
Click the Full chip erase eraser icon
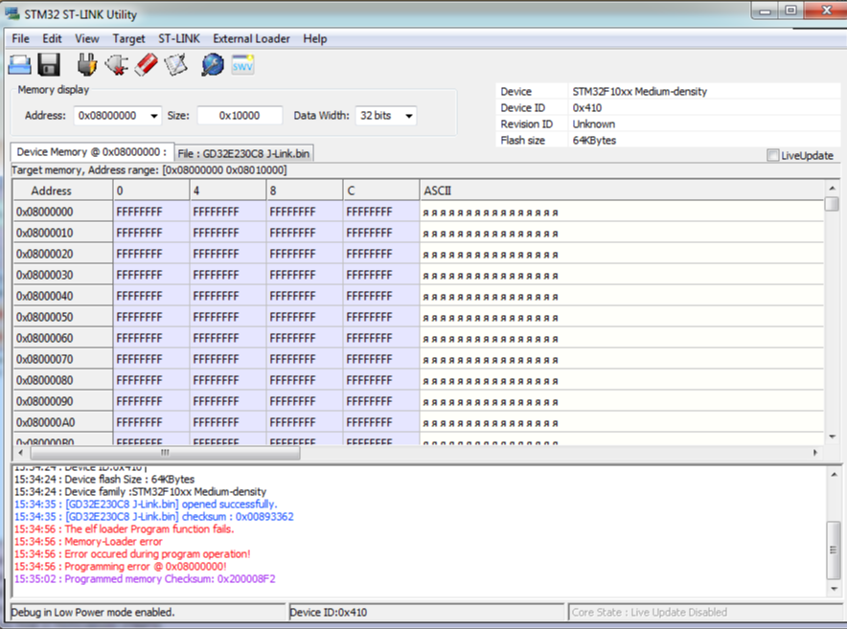click(x=146, y=65)
